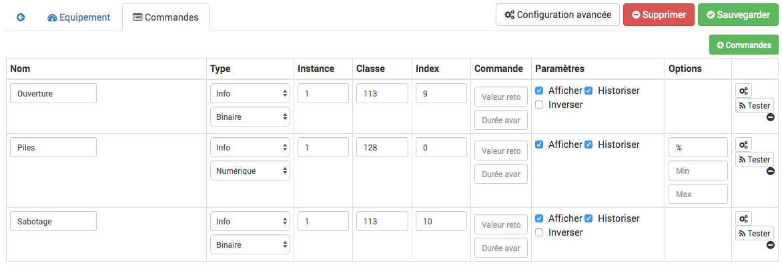782x273 pixels.
Task: Uncheck Historiser for the Piles command
Action: pos(589,144)
